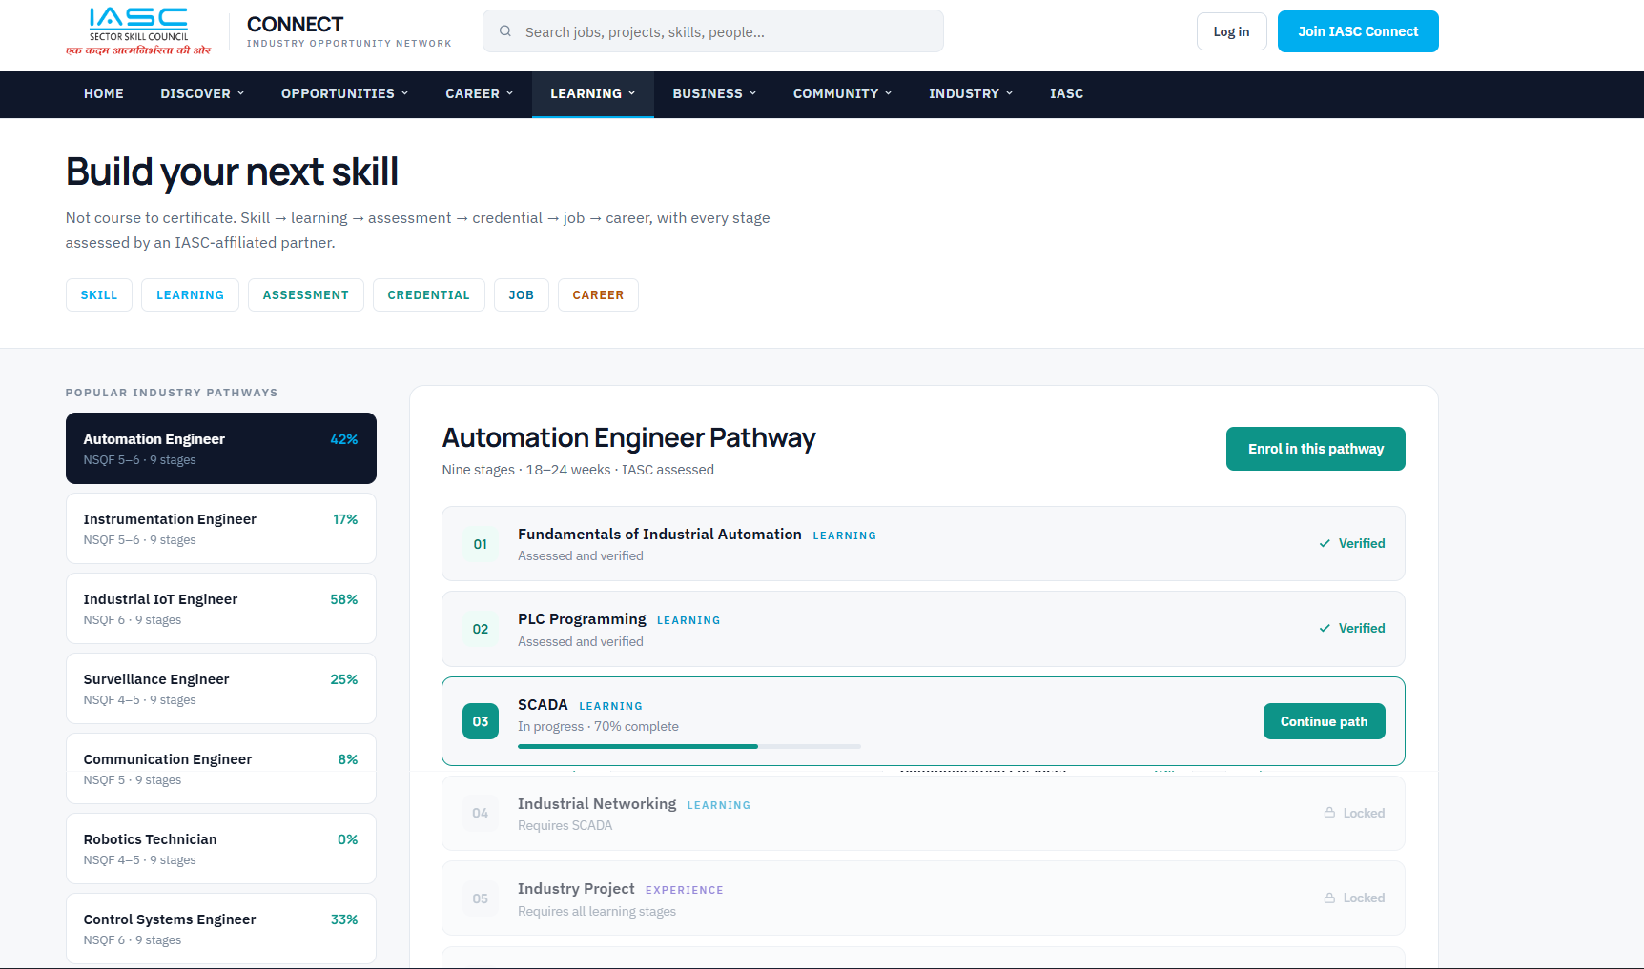The image size is (1644, 969).
Task: Click the lock icon on Industrial Networking
Action: (1329, 813)
